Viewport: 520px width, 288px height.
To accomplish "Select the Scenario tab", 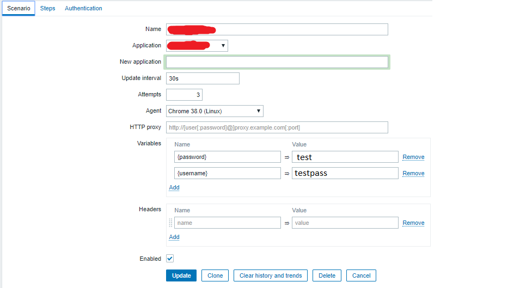I will click(x=19, y=8).
